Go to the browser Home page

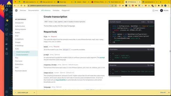point(25,6)
